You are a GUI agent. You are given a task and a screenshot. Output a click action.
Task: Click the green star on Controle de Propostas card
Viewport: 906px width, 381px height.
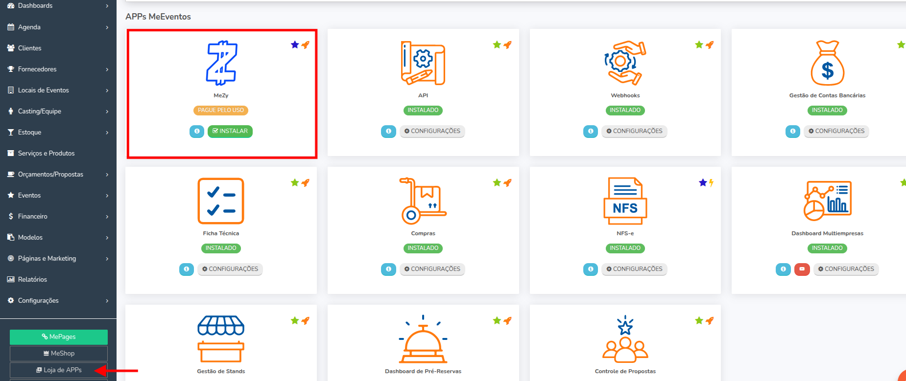[699, 320]
